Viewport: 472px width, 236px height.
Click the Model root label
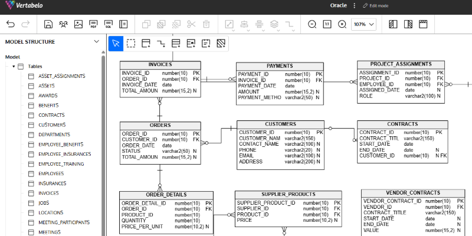pos(12,57)
